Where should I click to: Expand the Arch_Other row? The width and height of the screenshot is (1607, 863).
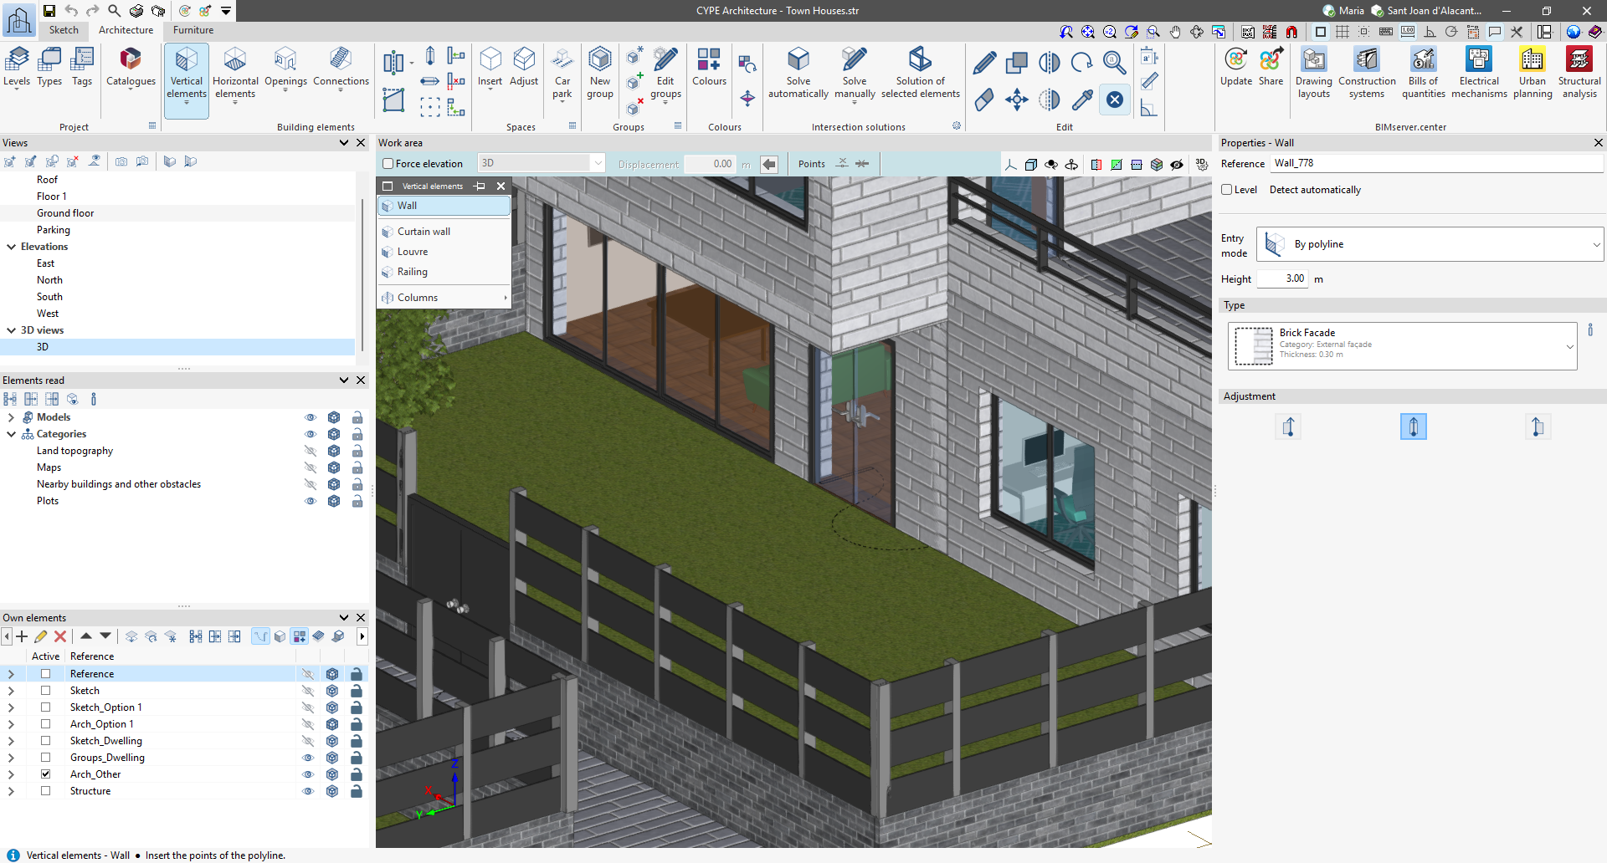tap(11, 774)
